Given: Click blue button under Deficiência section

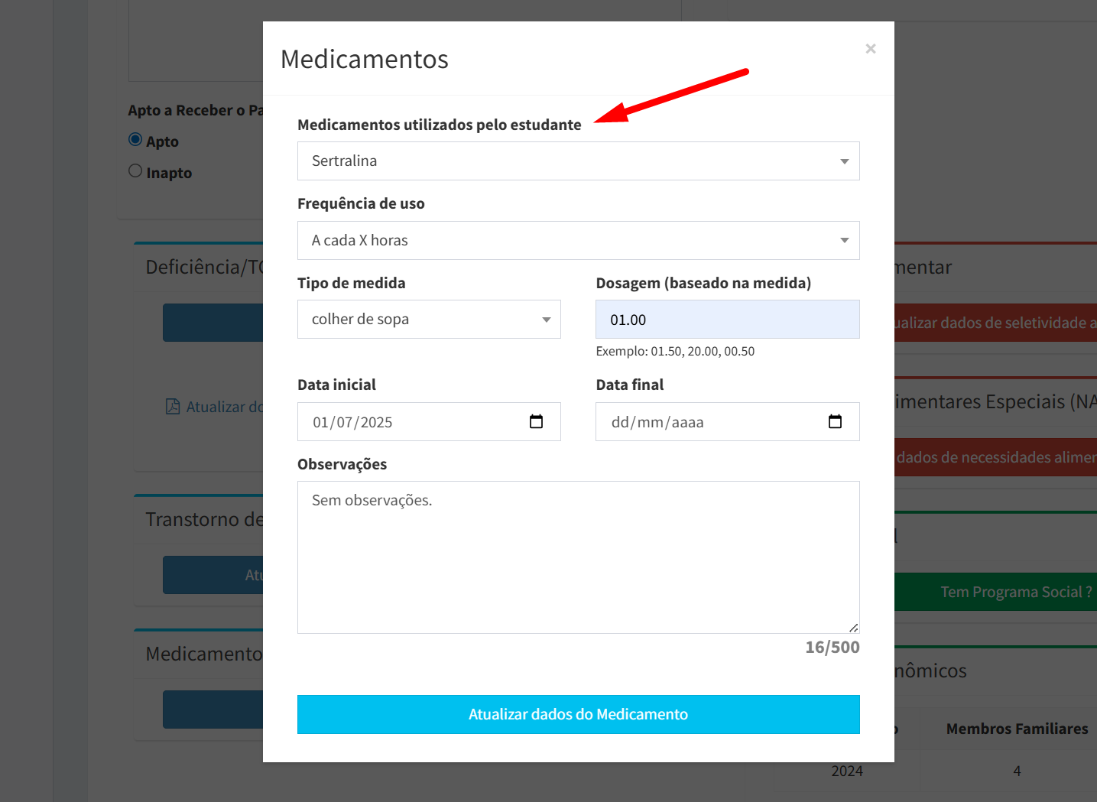Looking at the screenshot, I should coord(213,323).
